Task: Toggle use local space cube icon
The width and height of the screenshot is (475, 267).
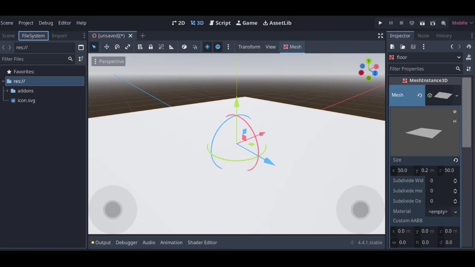Action: click(184, 47)
